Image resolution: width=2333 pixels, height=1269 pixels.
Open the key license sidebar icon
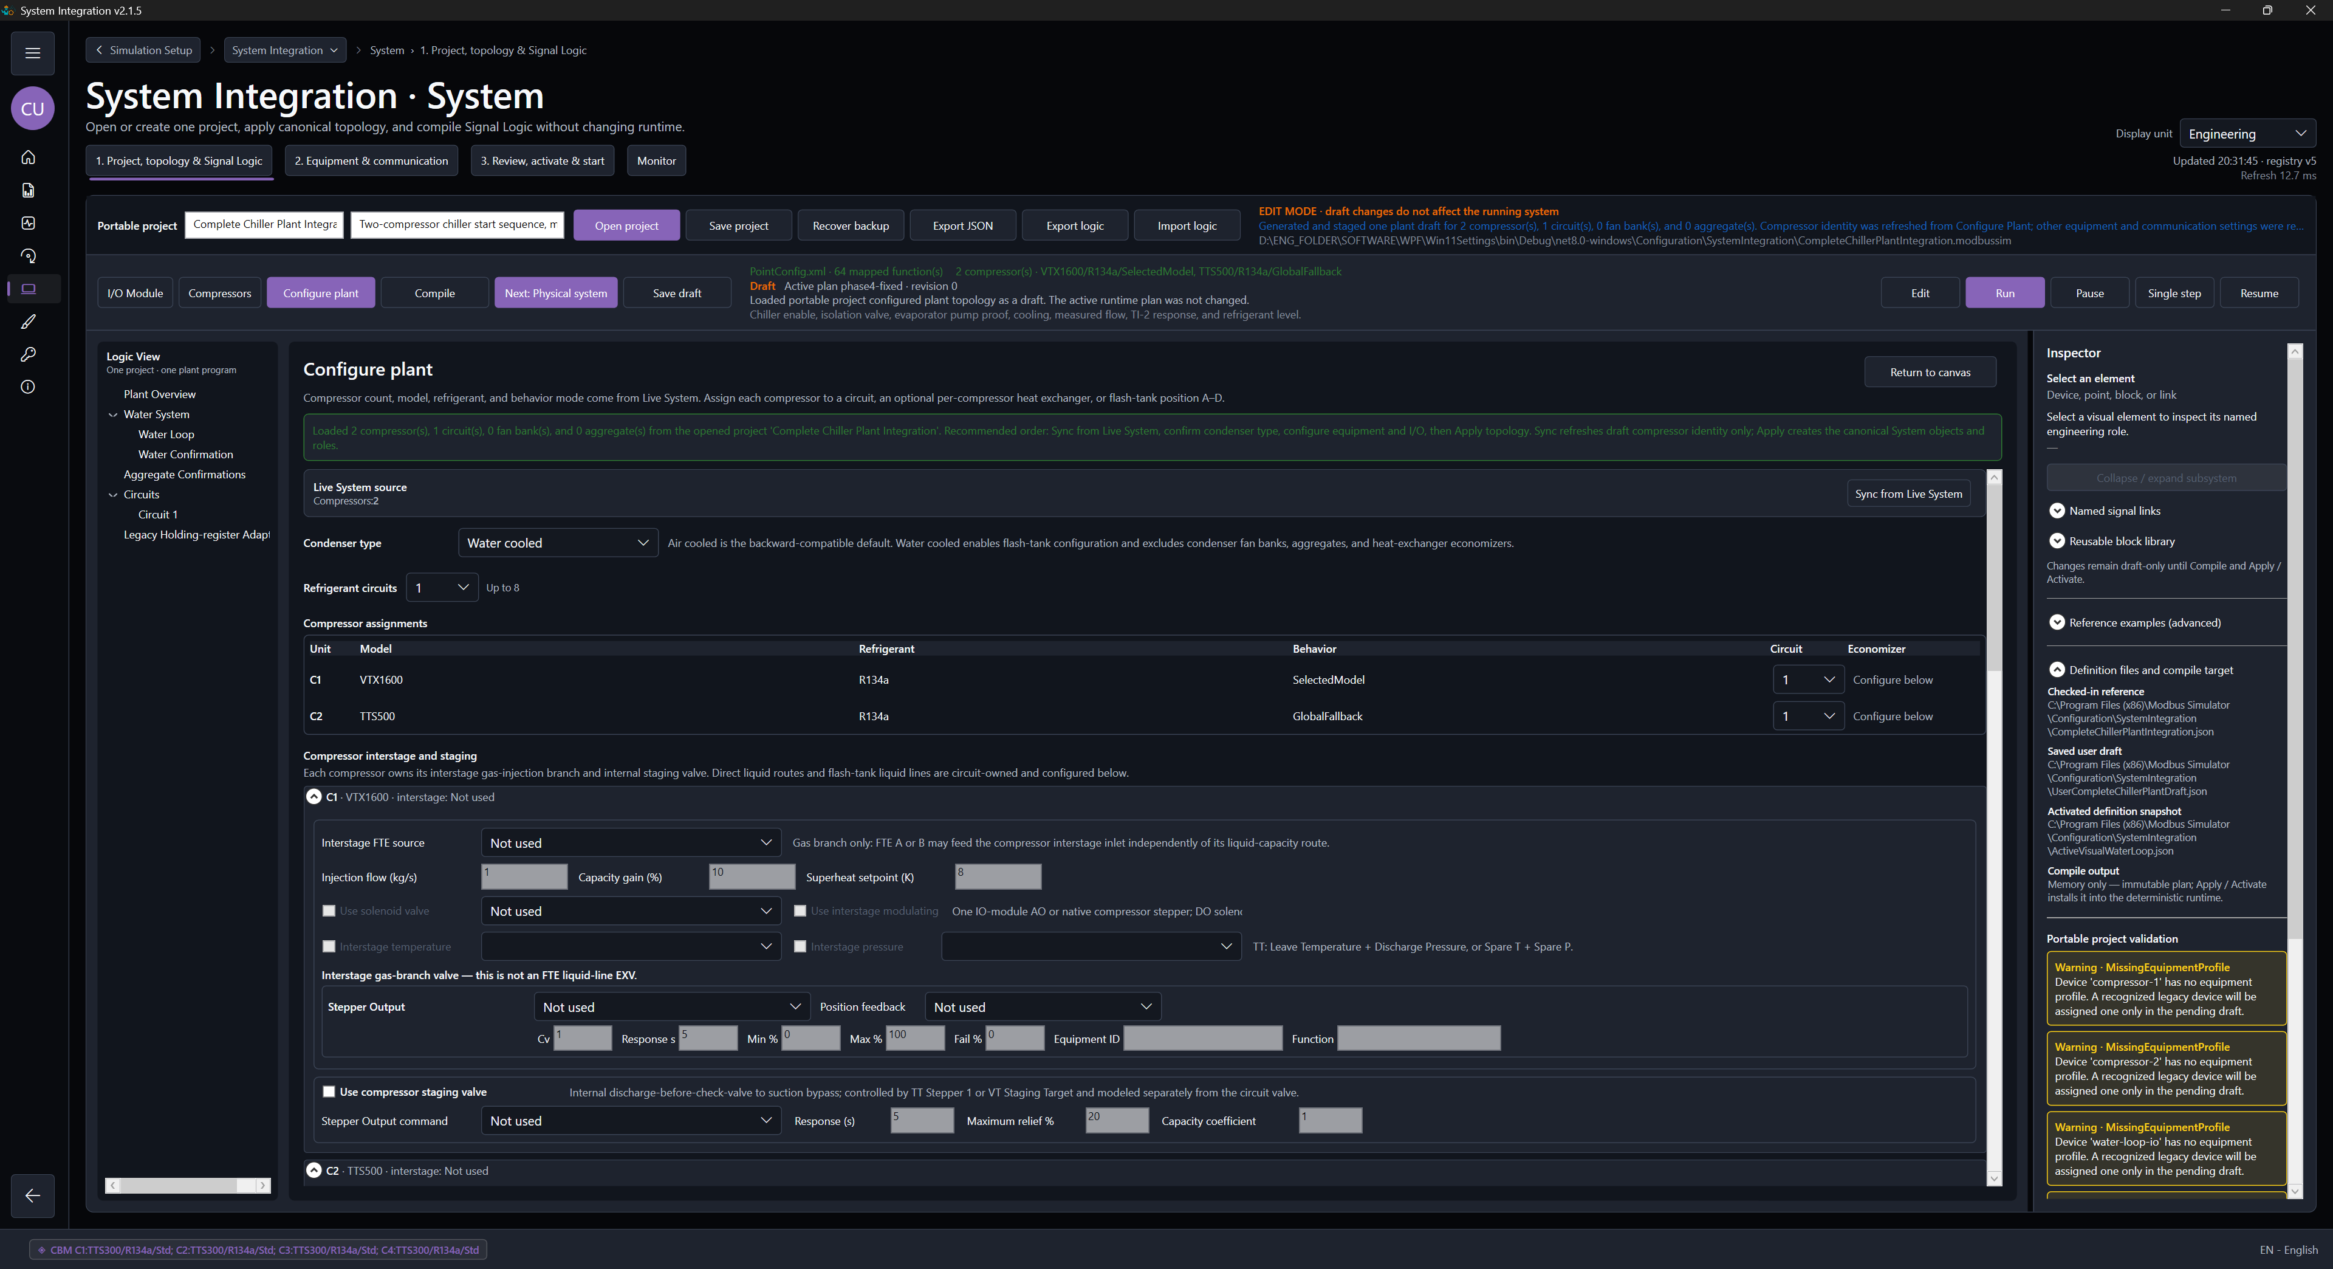28,354
